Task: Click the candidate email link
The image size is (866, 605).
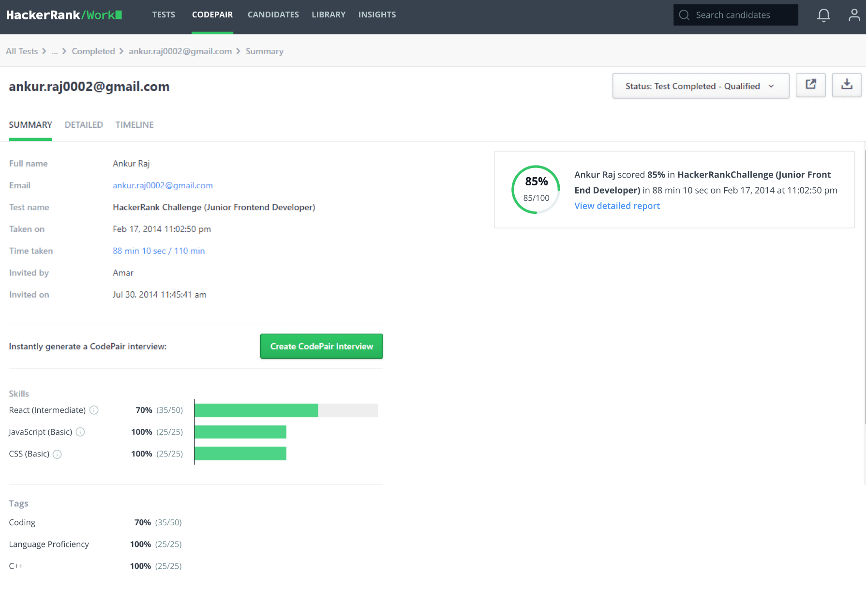Action: click(x=163, y=185)
